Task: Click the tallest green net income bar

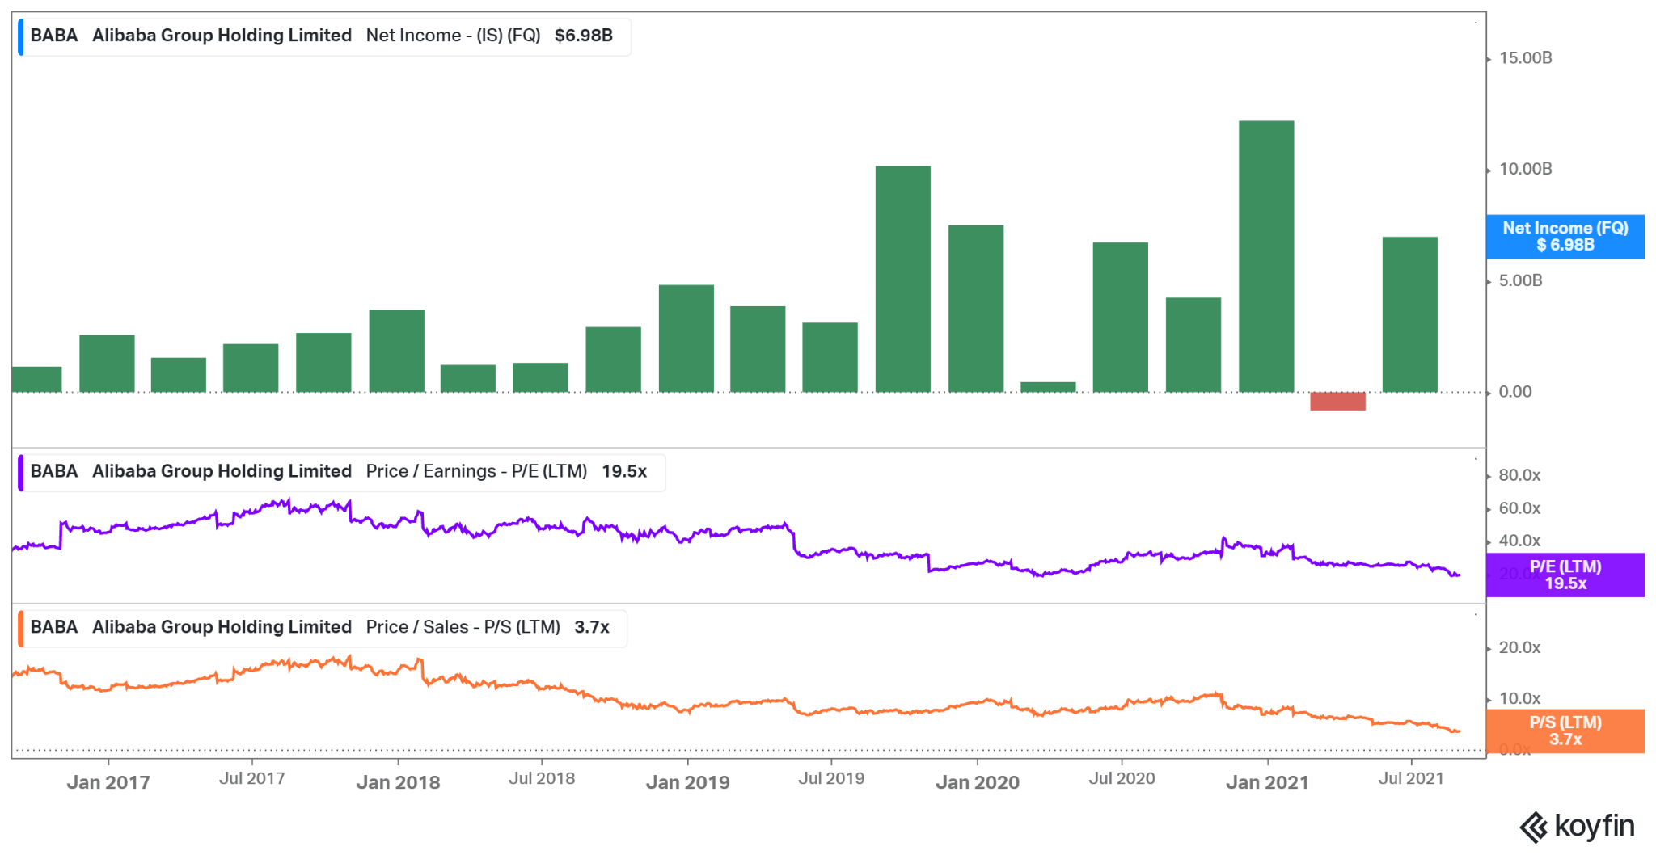Action: [x=1266, y=256]
